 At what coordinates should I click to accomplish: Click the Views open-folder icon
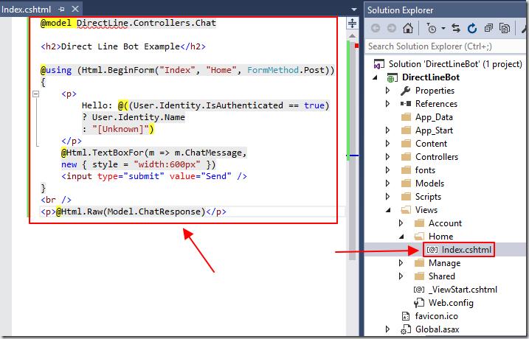[x=406, y=210]
